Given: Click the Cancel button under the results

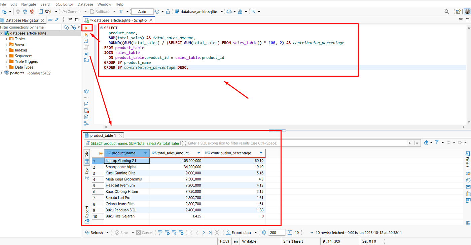Looking at the screenshot, I should click(144, 233).
